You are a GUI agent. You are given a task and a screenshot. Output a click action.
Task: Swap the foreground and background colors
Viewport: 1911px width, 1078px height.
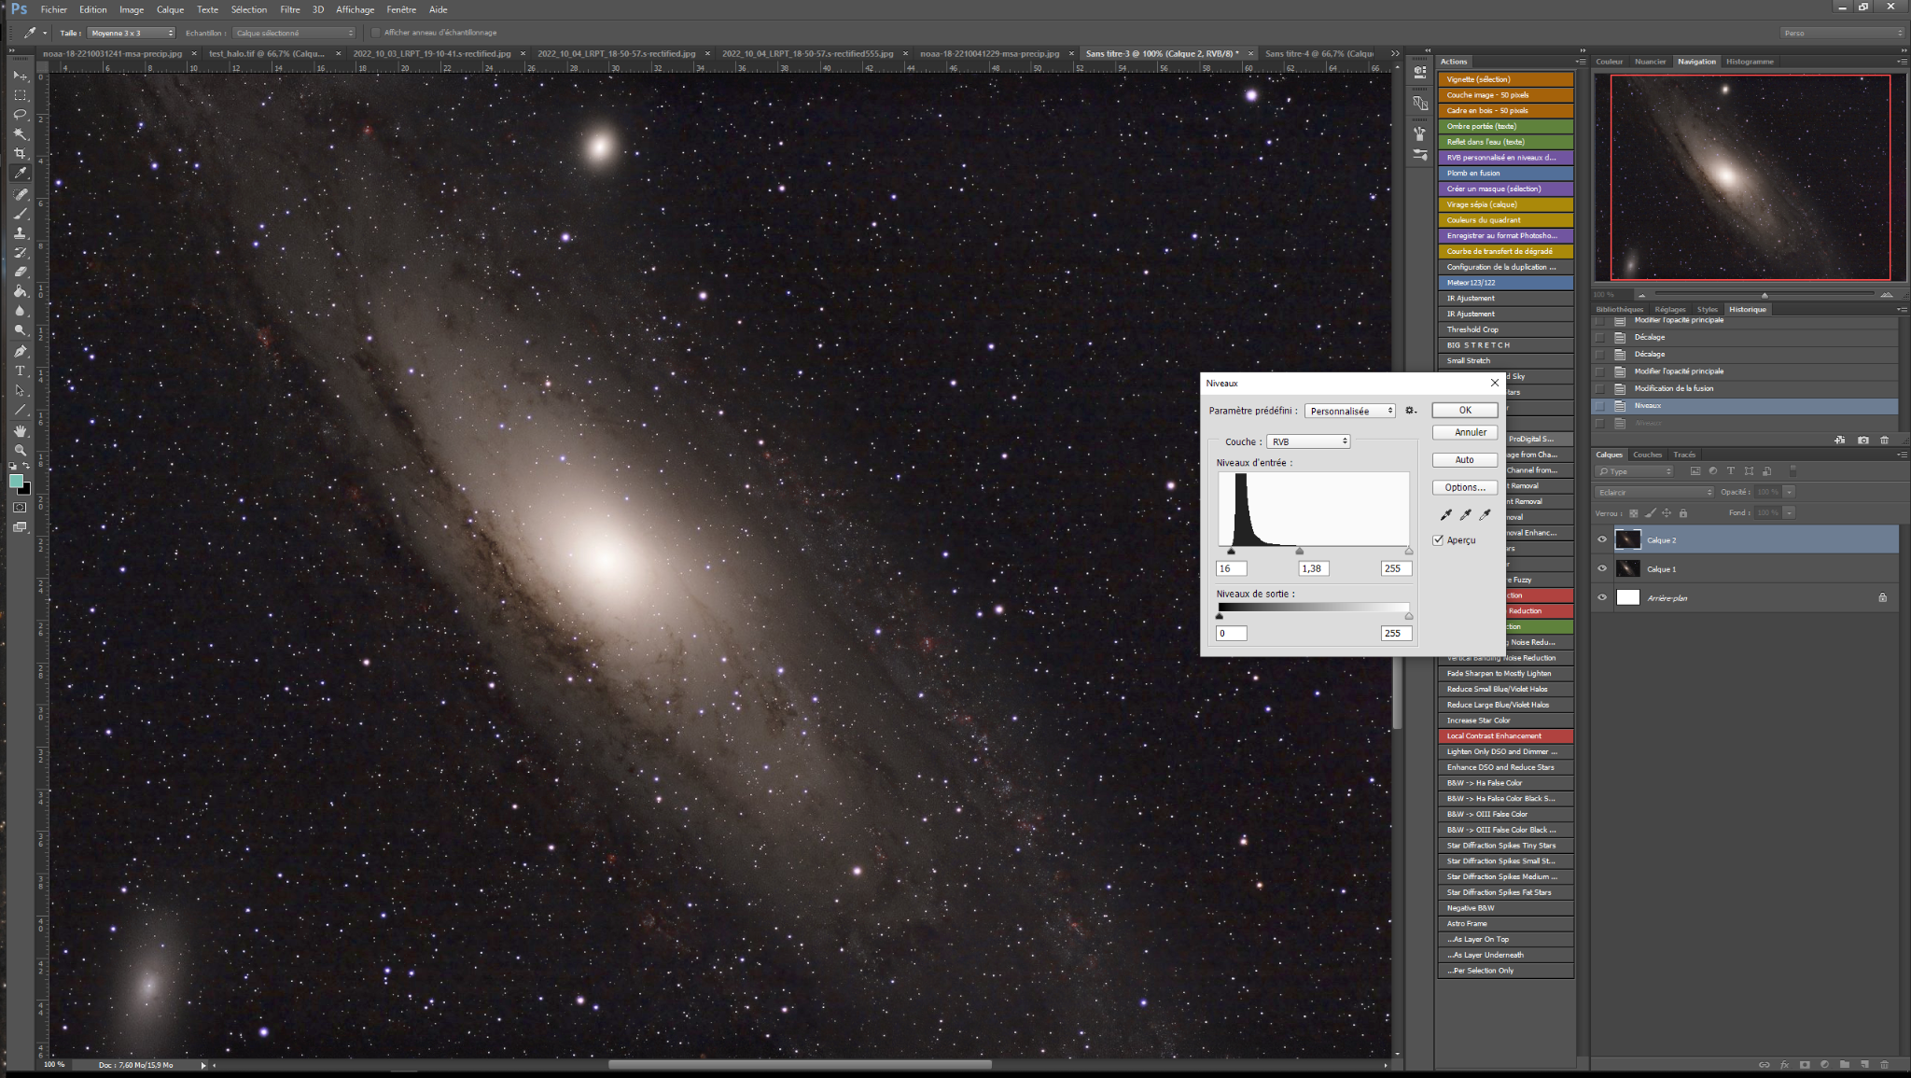(x=26, y=466)
